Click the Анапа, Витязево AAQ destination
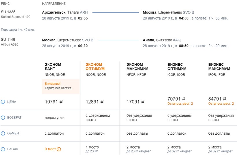 (162, 40)
